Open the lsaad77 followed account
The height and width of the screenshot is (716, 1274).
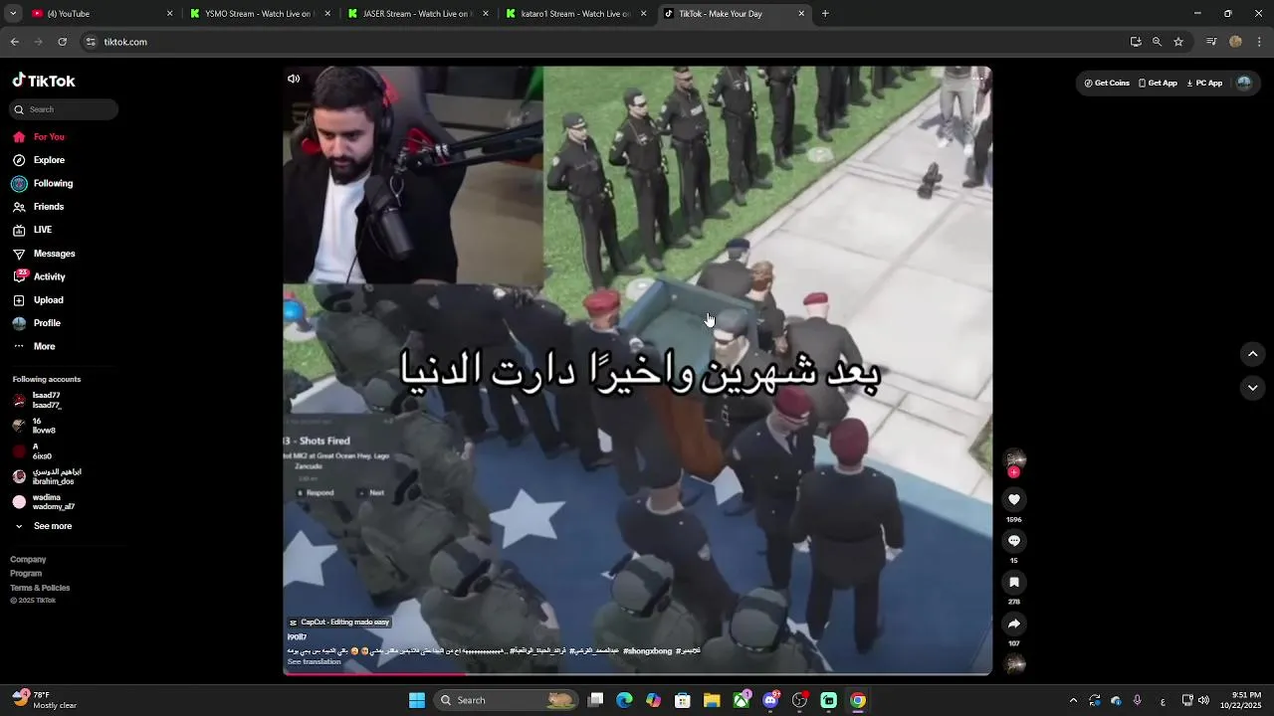(38, 400)
